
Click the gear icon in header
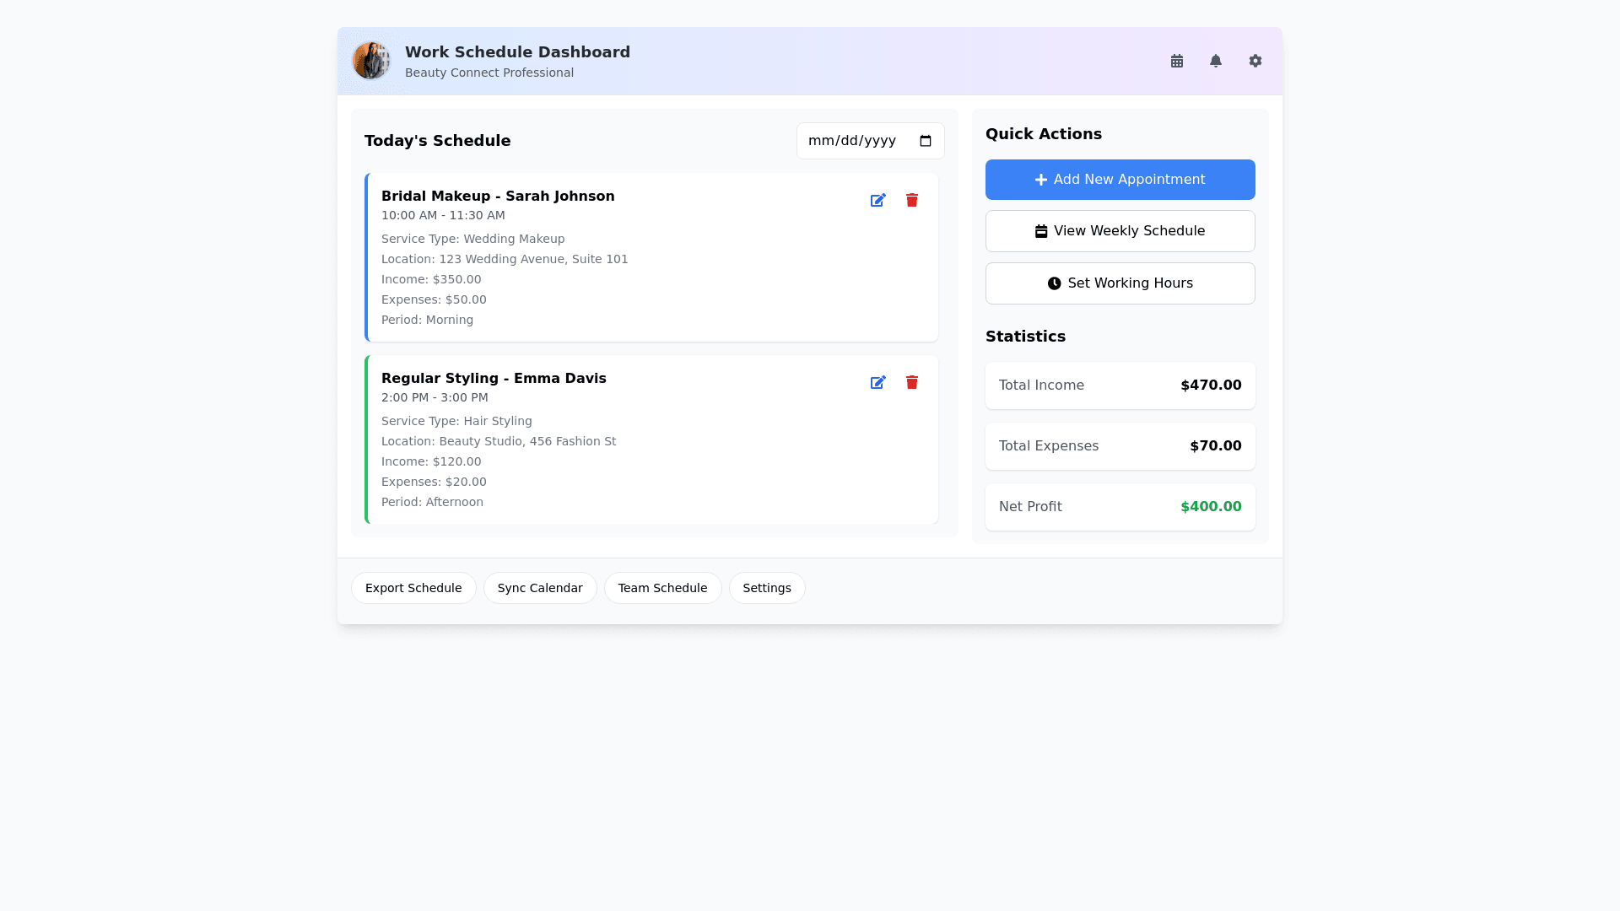[x=1255, y=61]
